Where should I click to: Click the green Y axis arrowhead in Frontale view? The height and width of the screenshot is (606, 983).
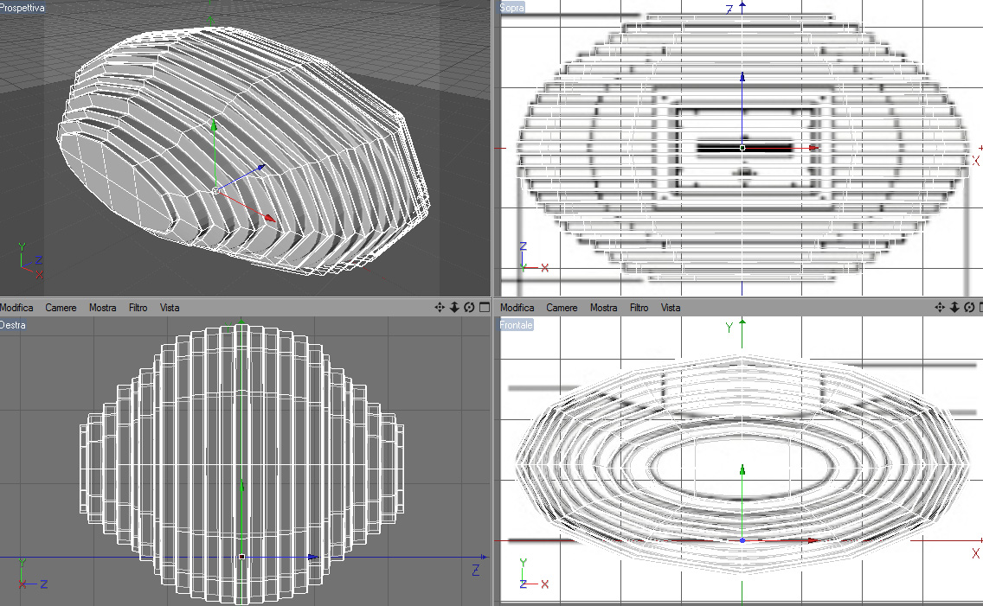pyautogui.click(x=742, y=470)
